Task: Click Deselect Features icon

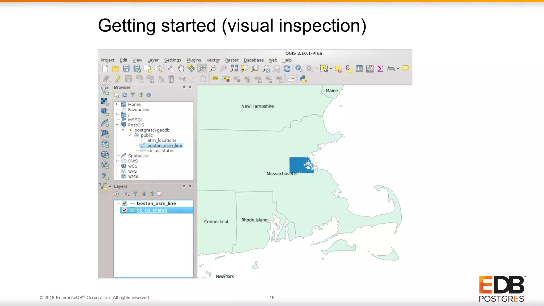Action: [x=338, y=69]
